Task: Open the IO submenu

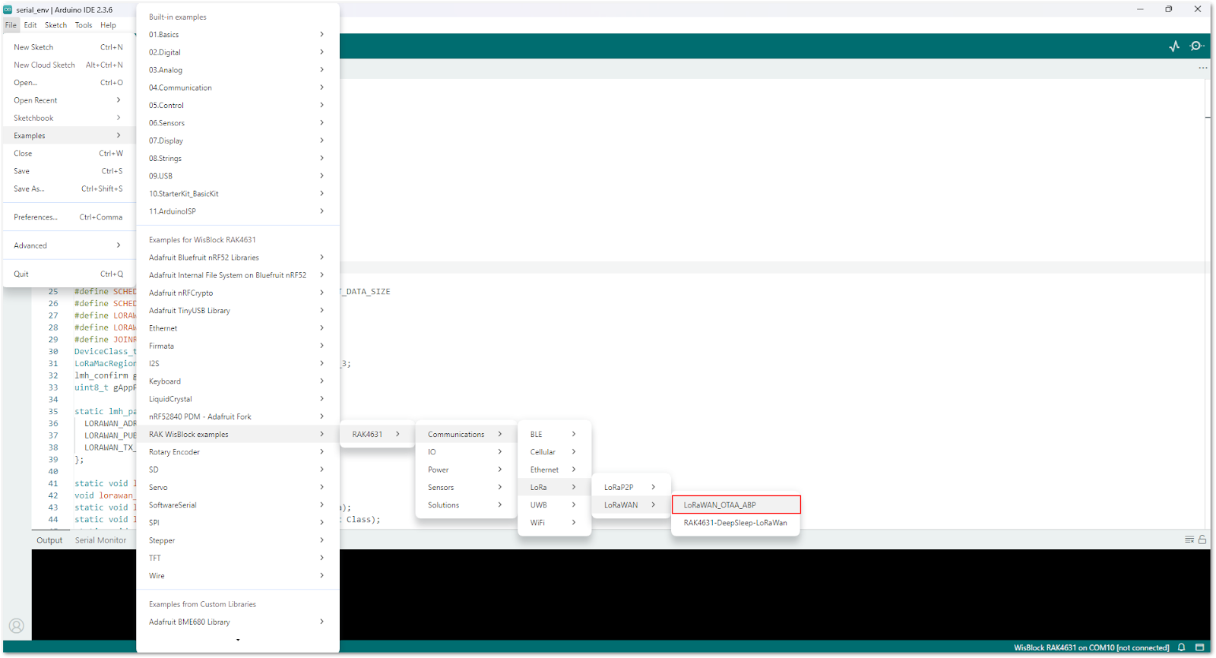Action: click(x=466, y=452)
